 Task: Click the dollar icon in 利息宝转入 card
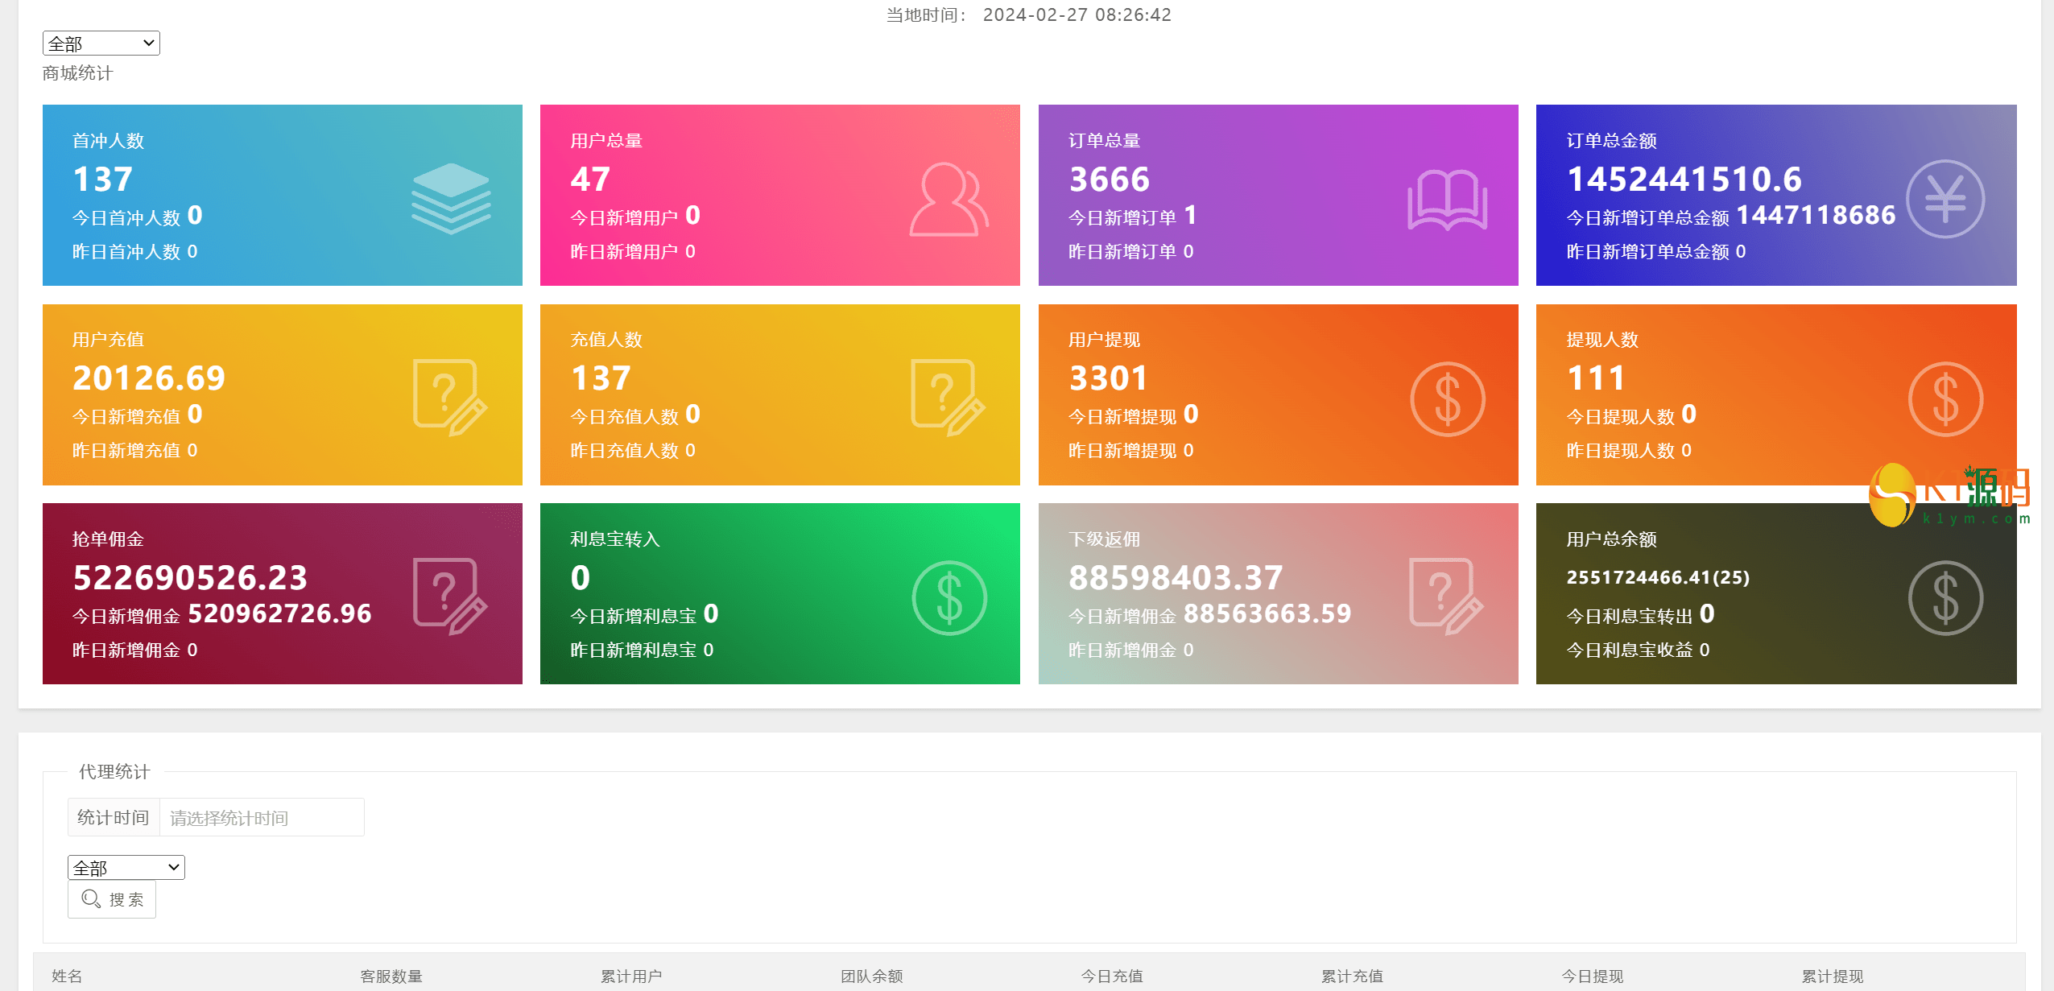tap(948, 597)
